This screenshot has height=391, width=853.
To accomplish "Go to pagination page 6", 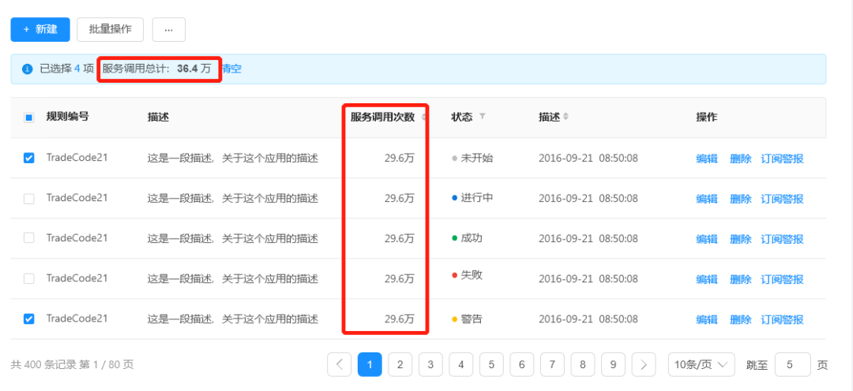I will coord(522,364).
